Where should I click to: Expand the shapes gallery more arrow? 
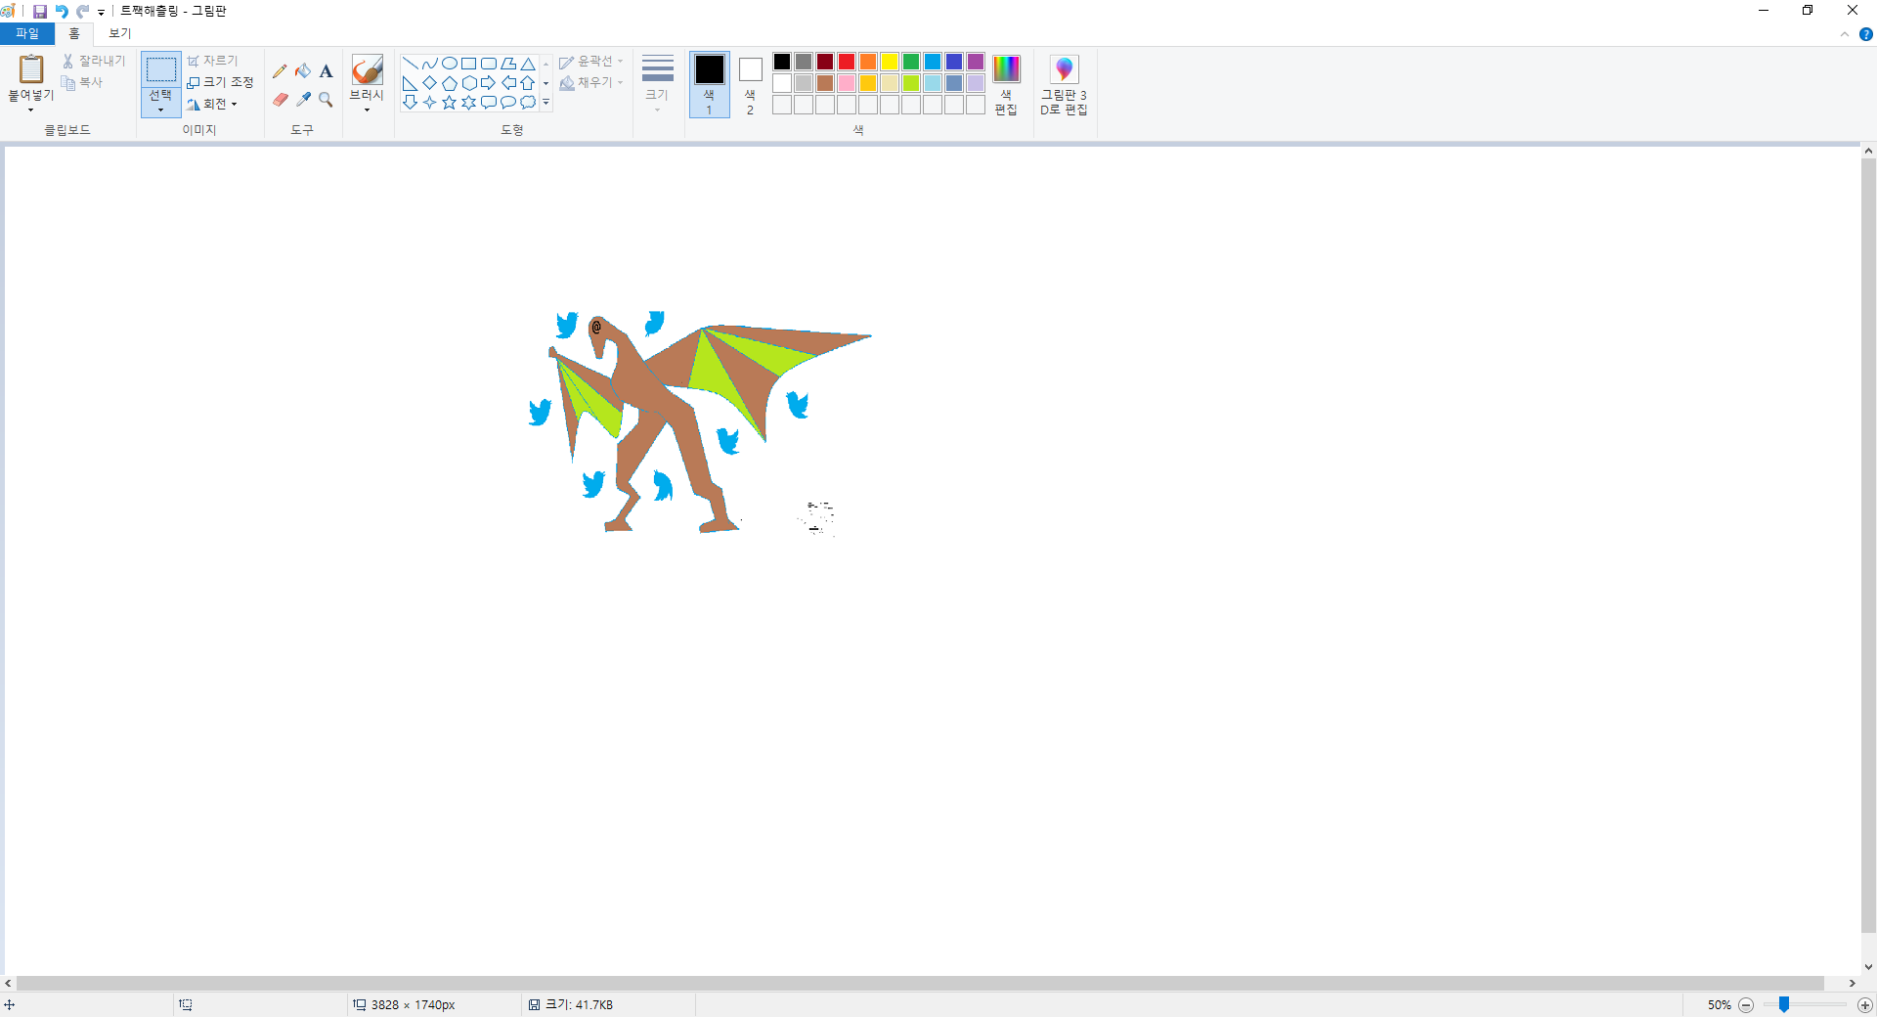(x=546, y=103)
